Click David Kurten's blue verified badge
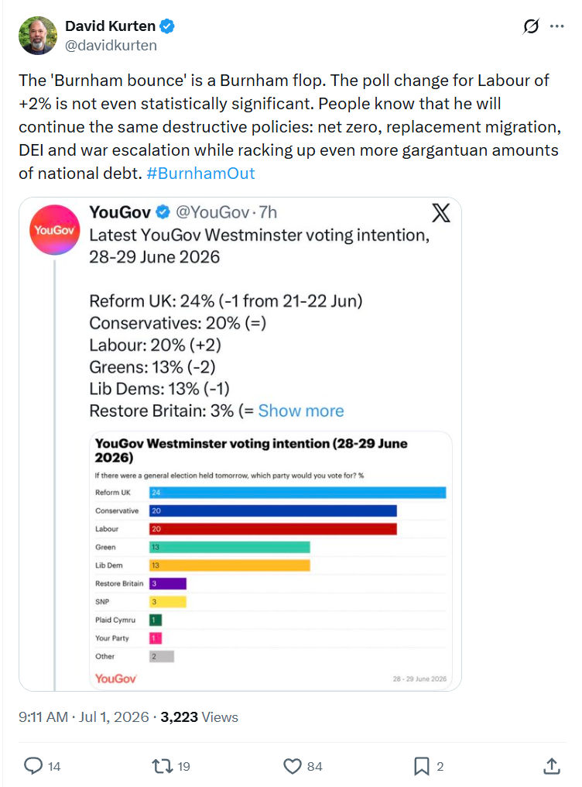The image size is (582, 787). point(167,26)
